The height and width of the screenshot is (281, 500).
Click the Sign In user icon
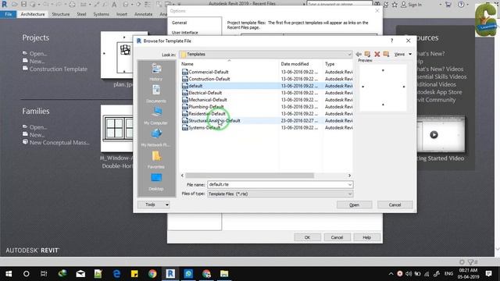pyautogui.click(x=403, y=5)
